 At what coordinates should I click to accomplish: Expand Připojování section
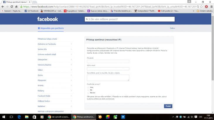55,80
